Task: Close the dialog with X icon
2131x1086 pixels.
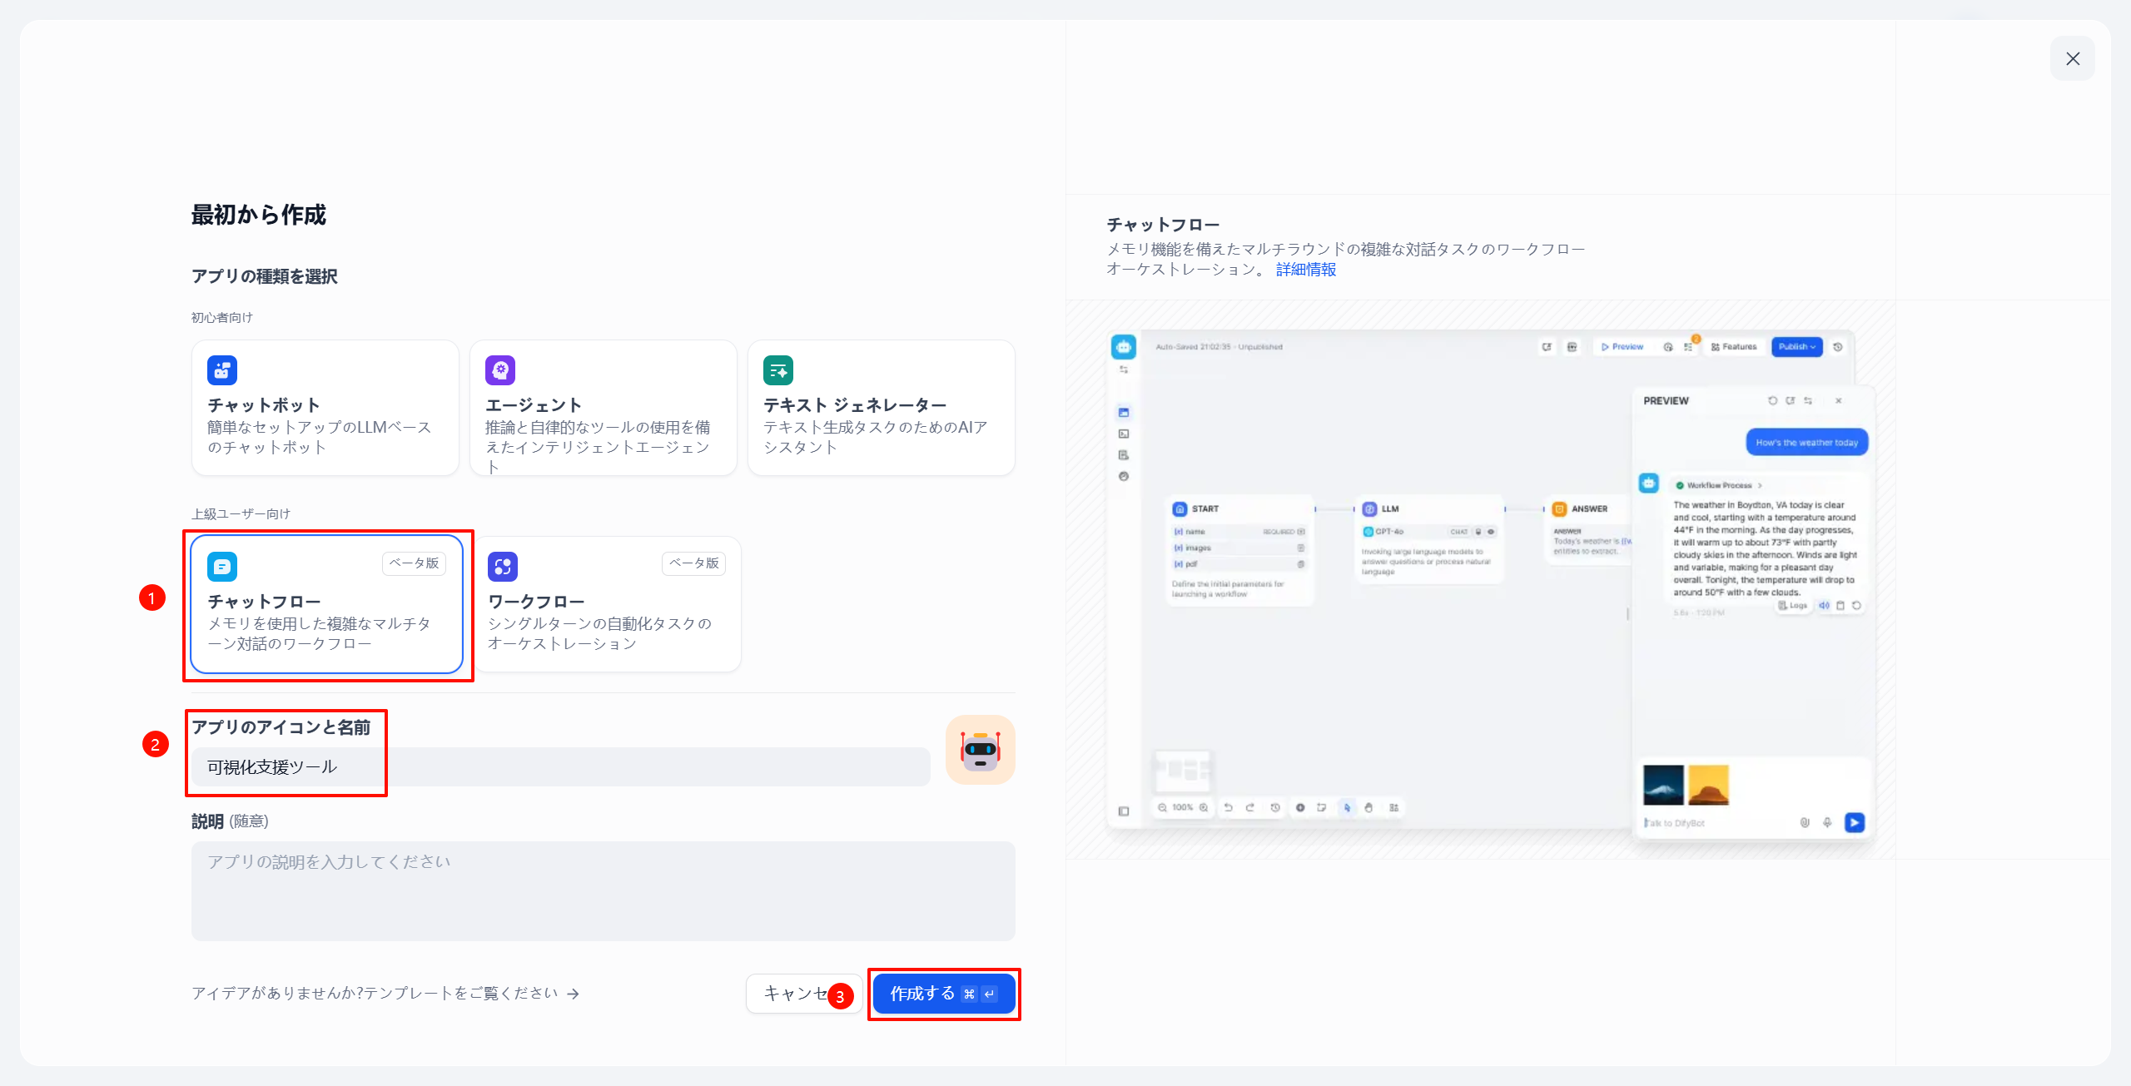Action: 2072,59
